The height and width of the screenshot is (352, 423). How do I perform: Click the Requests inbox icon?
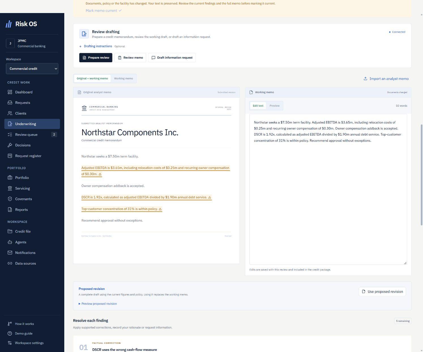tap(10, 103)
